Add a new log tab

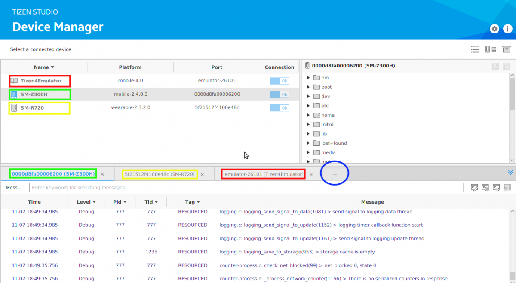(x=335, y=174)
